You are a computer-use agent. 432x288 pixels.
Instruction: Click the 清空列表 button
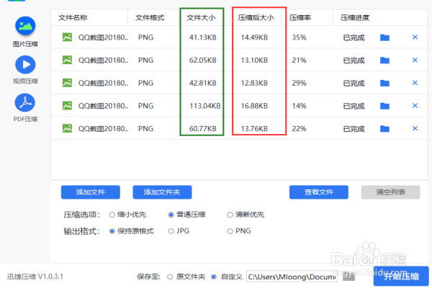click(391, 192)
